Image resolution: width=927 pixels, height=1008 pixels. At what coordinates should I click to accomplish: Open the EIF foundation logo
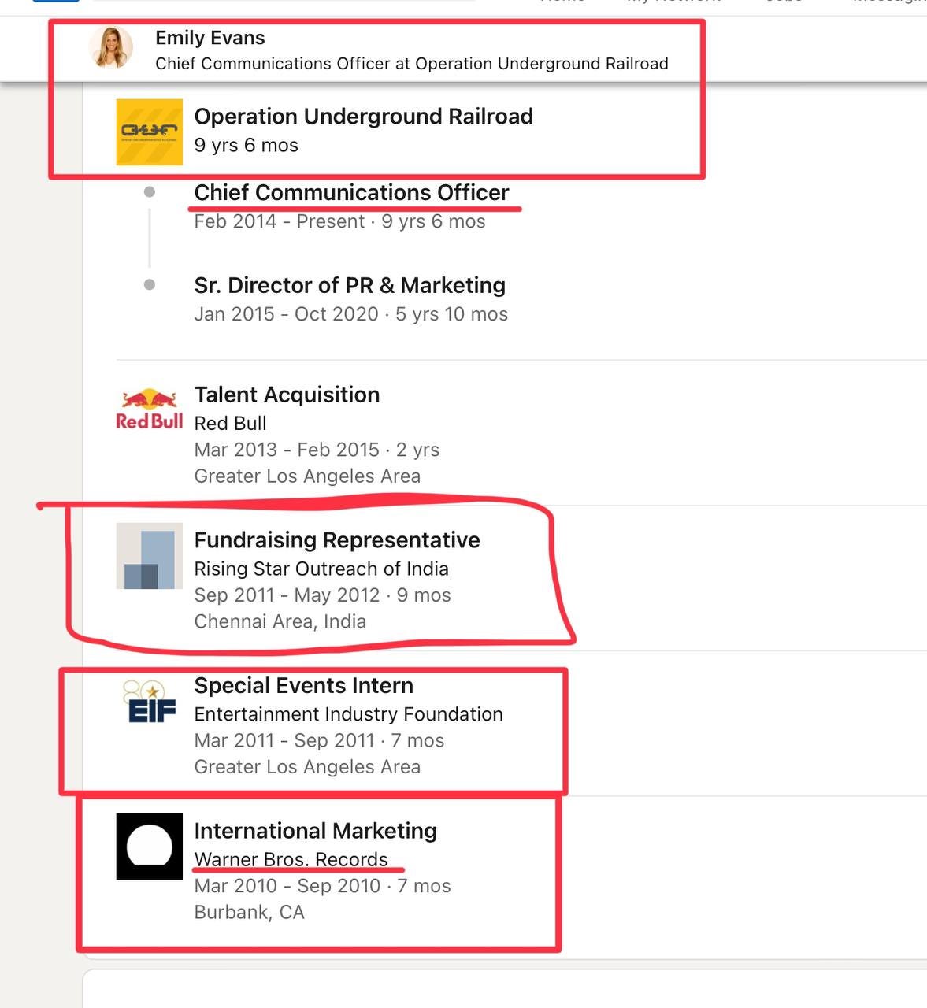(150, 702)
